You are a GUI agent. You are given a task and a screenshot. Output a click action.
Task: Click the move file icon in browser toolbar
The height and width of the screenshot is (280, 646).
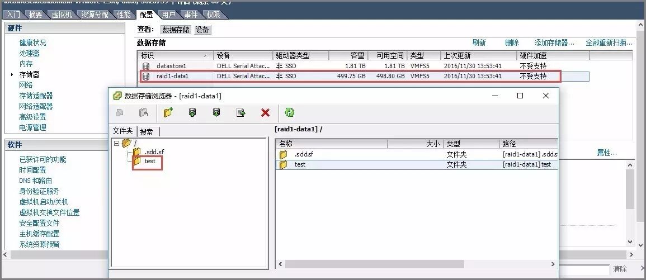241,112
